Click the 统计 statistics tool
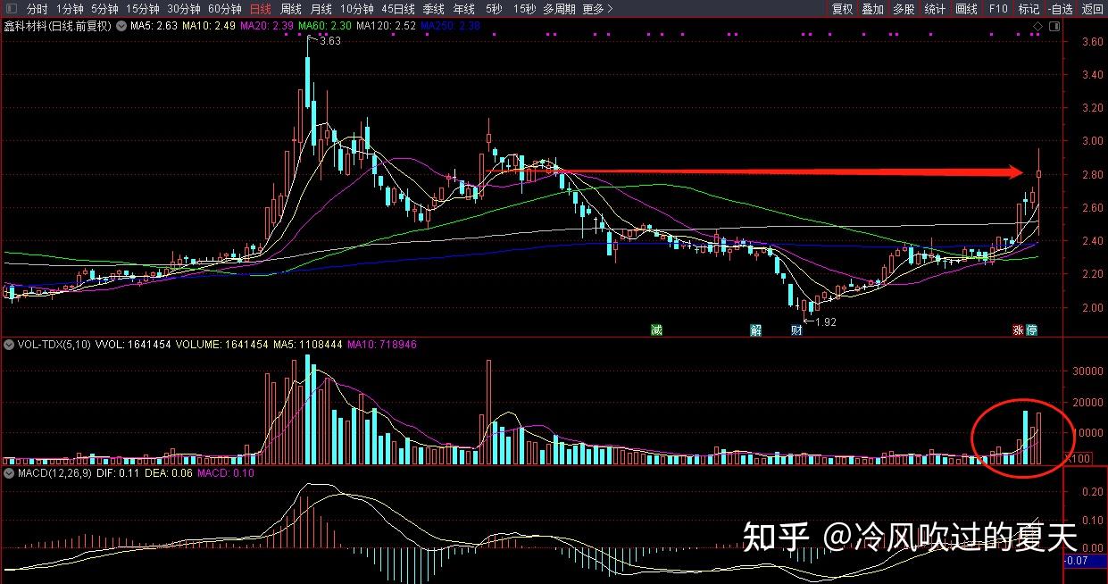 tap(934, 8)
